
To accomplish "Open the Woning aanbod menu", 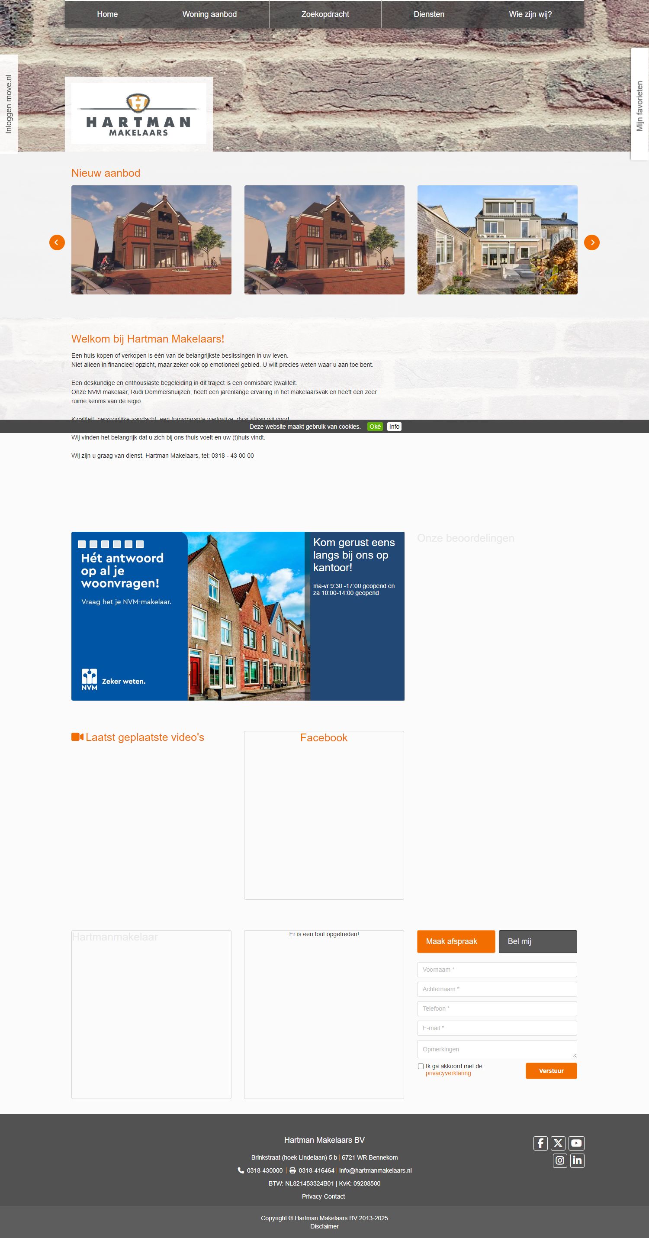I will [210, 14].
